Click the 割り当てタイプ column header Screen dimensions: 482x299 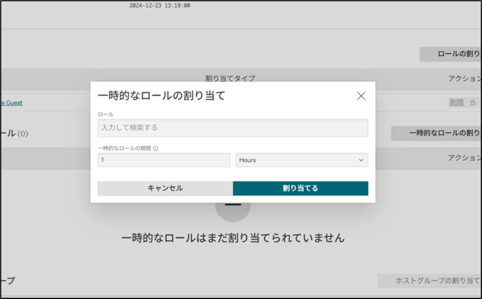[x=230, y=78]
